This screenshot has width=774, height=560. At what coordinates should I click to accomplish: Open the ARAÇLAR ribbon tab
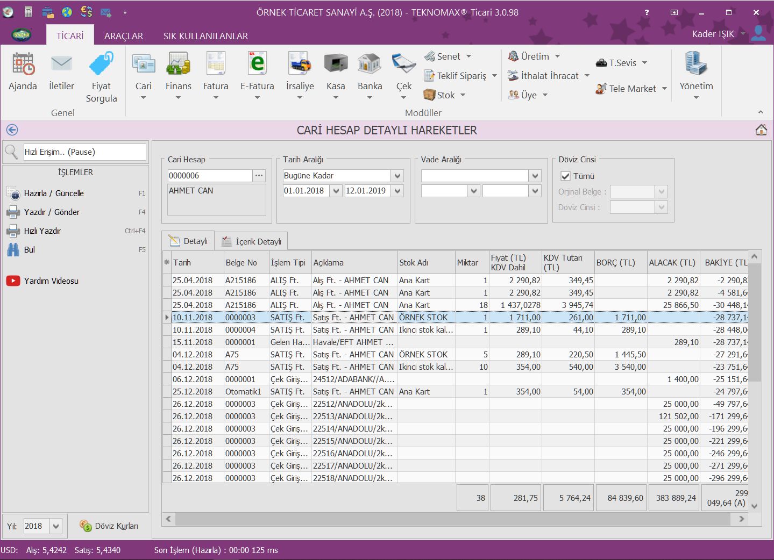[x=124, y=36]
